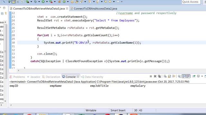Close the Console view tab

(78, 77)
